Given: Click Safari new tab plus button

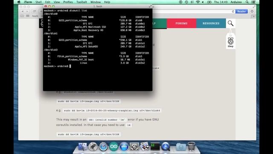Looking at the screenshot, I should [253, 16].
